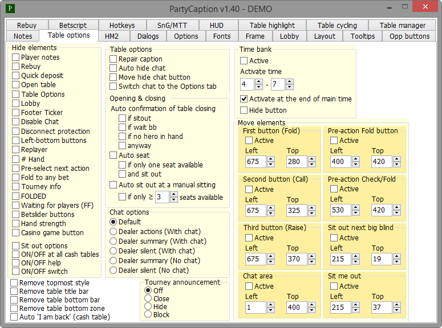Viewport: 442px width, 328px height.
Task: Switch to the Rebuy tab
Action: click(27, 25)
